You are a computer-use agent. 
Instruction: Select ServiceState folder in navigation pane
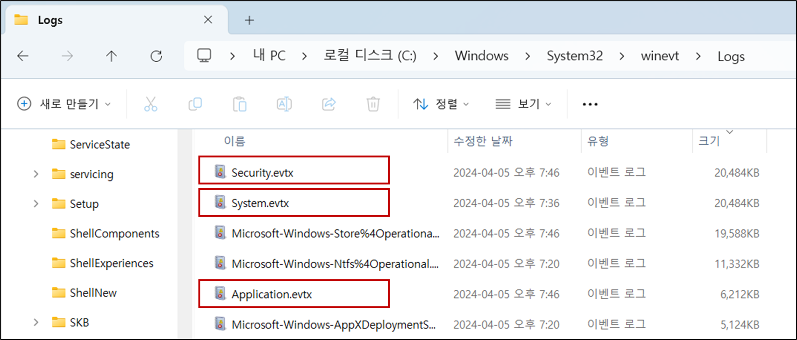coord(100,145)
